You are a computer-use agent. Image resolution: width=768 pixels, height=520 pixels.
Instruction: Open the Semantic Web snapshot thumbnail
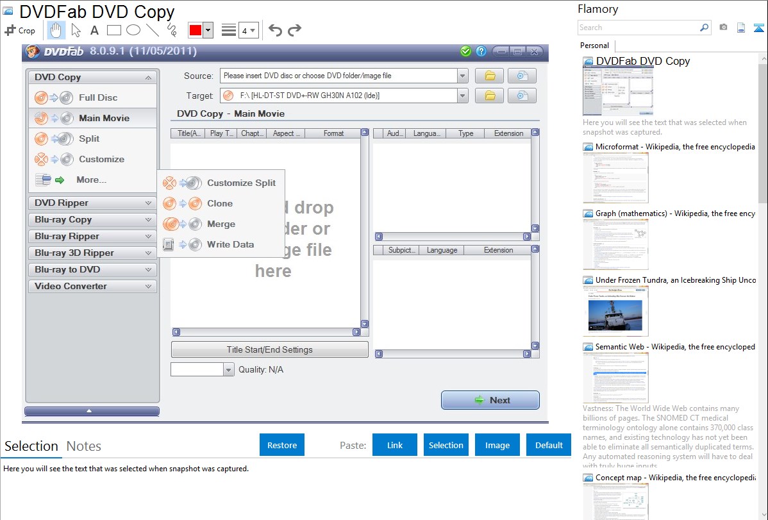615,378
